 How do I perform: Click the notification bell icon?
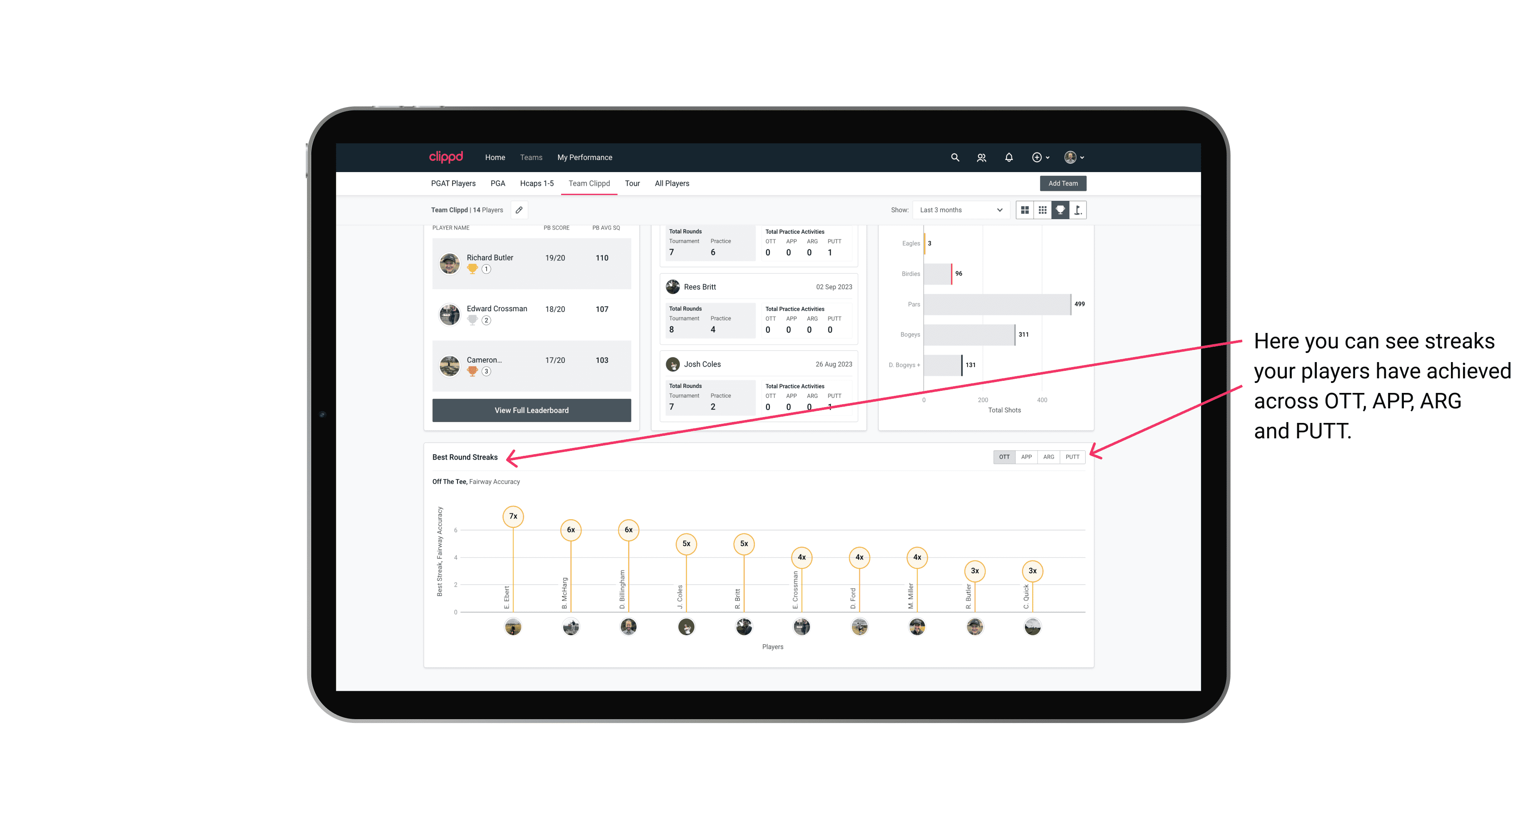point(1008,157)
